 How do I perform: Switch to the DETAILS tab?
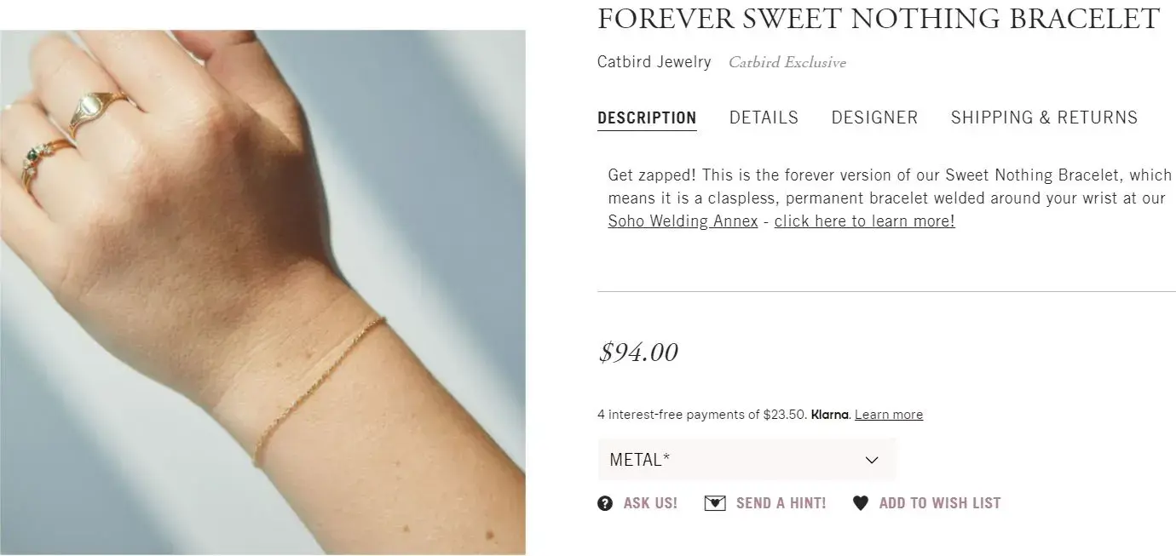(x=764, y=118)
